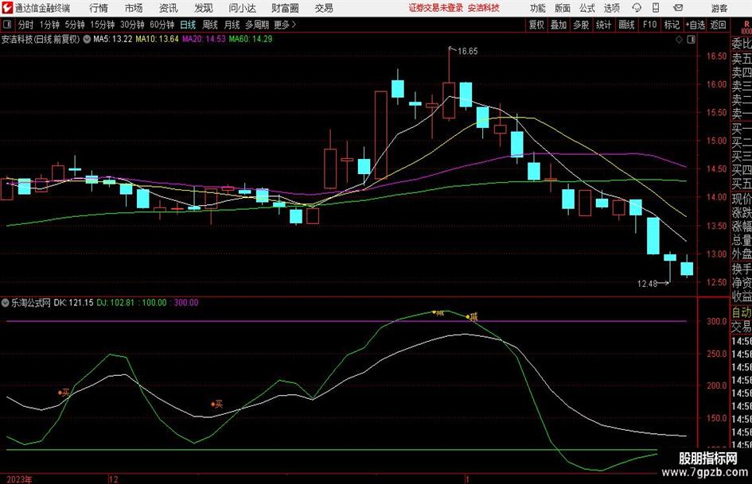
Task: Click the 12.48 low price marker
Action: pos(647,284)
